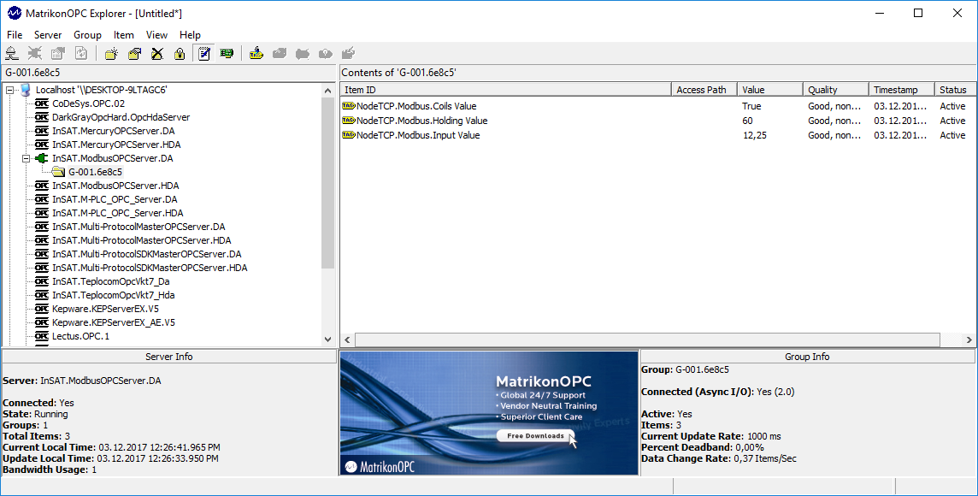Collapse the Localhost tree node
Image resolution: width=978 pixels, height=496 pixels.
9,90
